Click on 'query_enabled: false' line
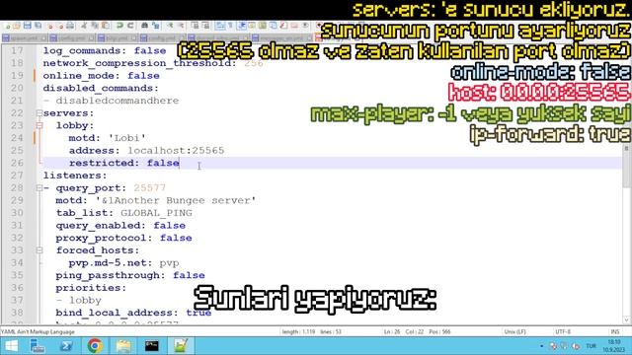This screenshot has height=355, width=632. [120, 226]
